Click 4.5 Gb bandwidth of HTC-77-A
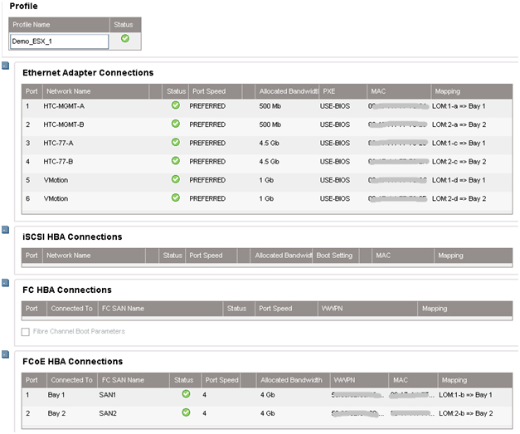The height and width of the screenshot is (434, 520). click(x=269, y=144)
